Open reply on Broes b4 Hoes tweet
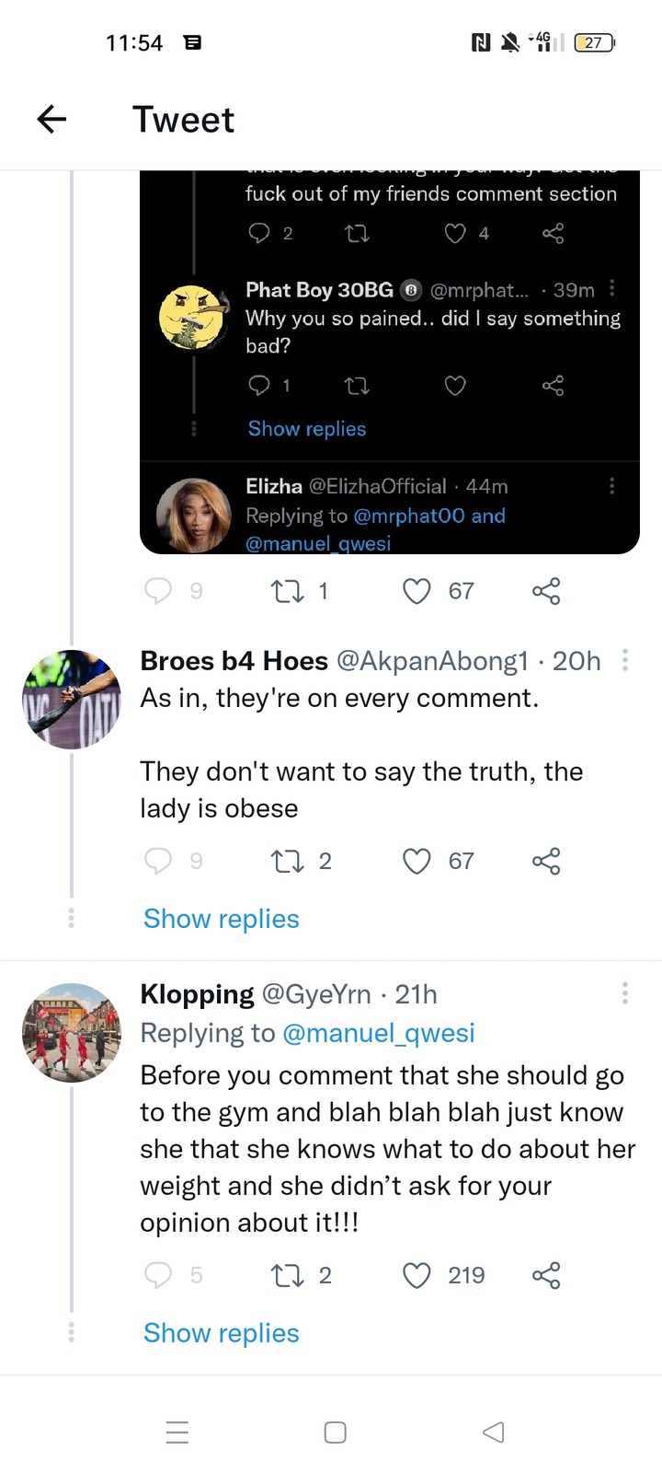662x1473 pixels. coord(159,861)
